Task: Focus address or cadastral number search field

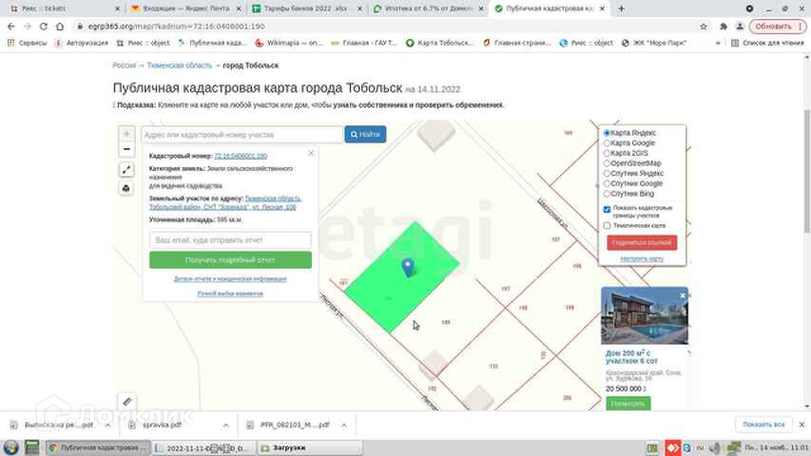Action: 242,135
